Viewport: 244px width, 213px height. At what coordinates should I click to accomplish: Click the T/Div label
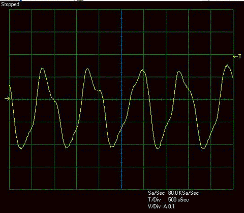154,200
